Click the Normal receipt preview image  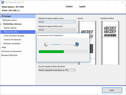coord(87,43)
